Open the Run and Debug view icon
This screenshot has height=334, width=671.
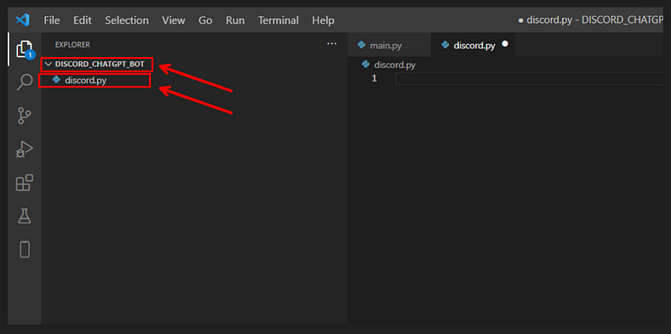point(25,150)
